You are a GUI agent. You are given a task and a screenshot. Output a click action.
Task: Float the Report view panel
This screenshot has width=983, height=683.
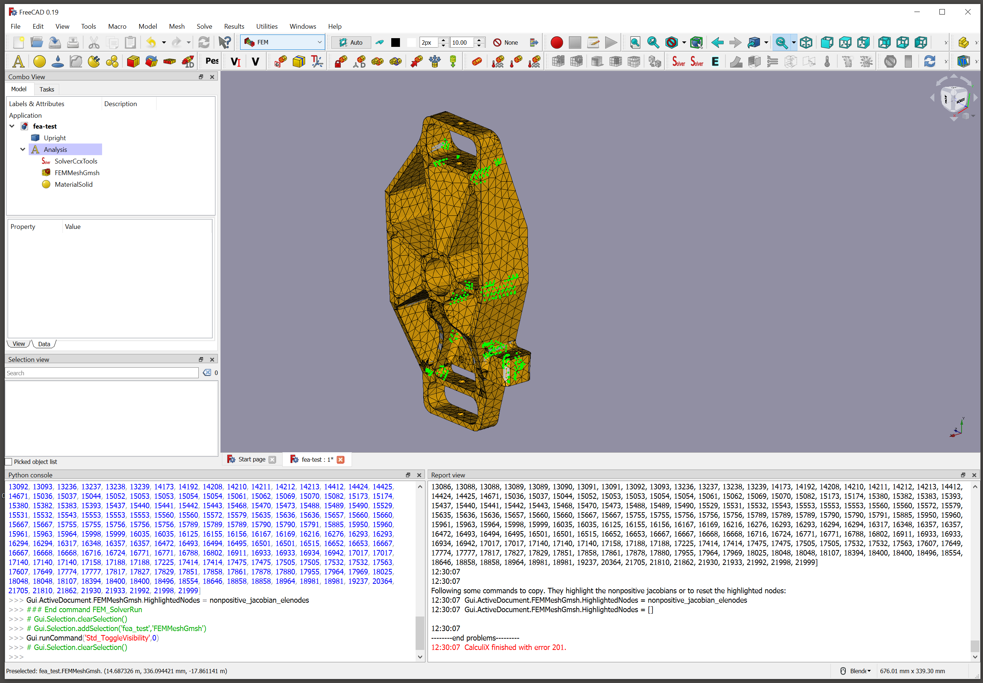(963, 475)
